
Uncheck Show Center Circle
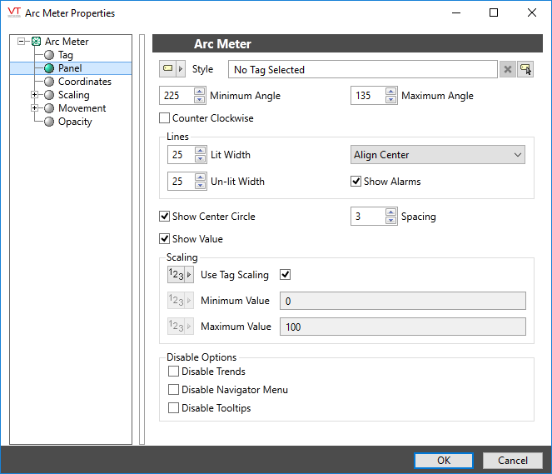point(165,217)
